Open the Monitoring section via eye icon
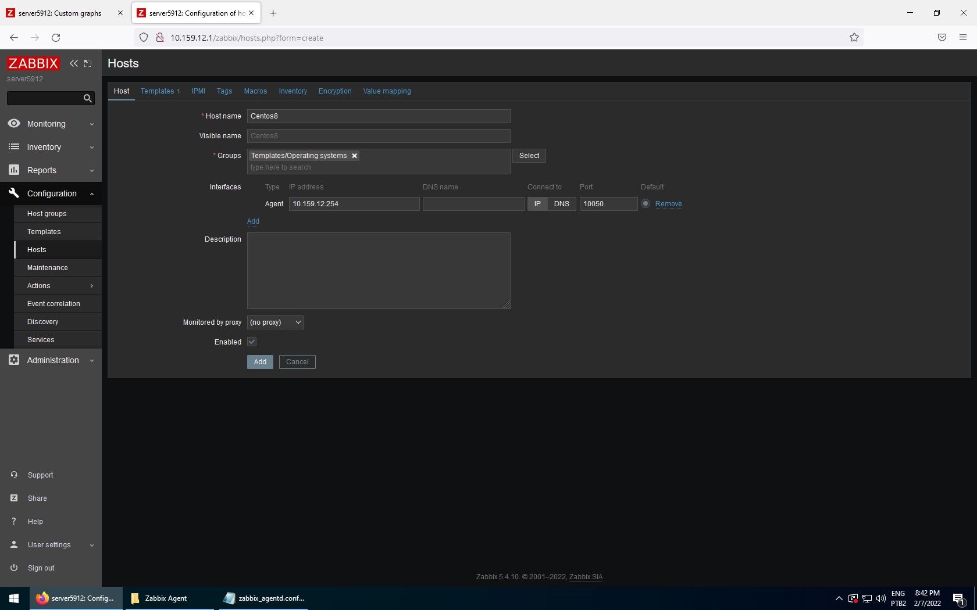Screen dimensions: 977x610 [x=14, y=124]
